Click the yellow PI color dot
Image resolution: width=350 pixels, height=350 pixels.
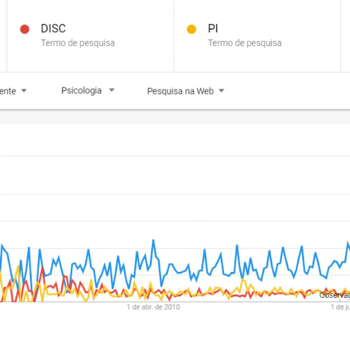pyautogui.click(x=191, y=29)
